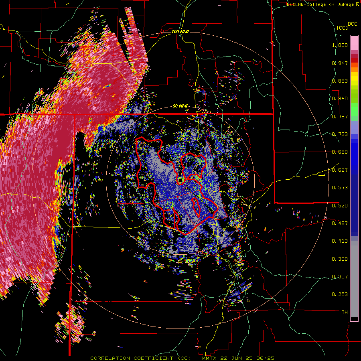Select the 0.947 scale value

tap(340, 63)
